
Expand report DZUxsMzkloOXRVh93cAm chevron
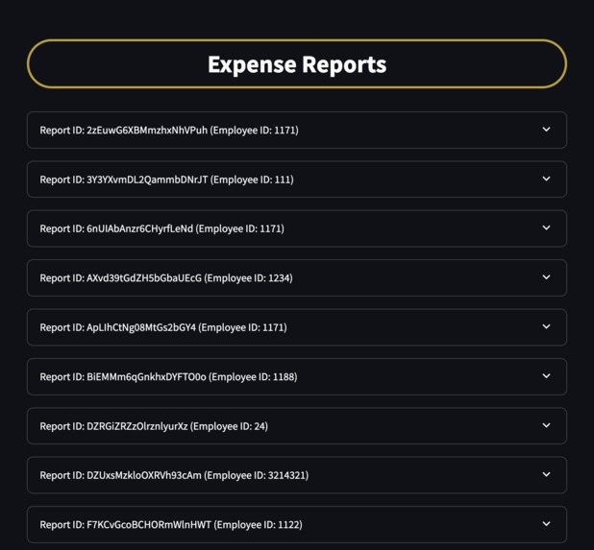(x=546, y=474)
